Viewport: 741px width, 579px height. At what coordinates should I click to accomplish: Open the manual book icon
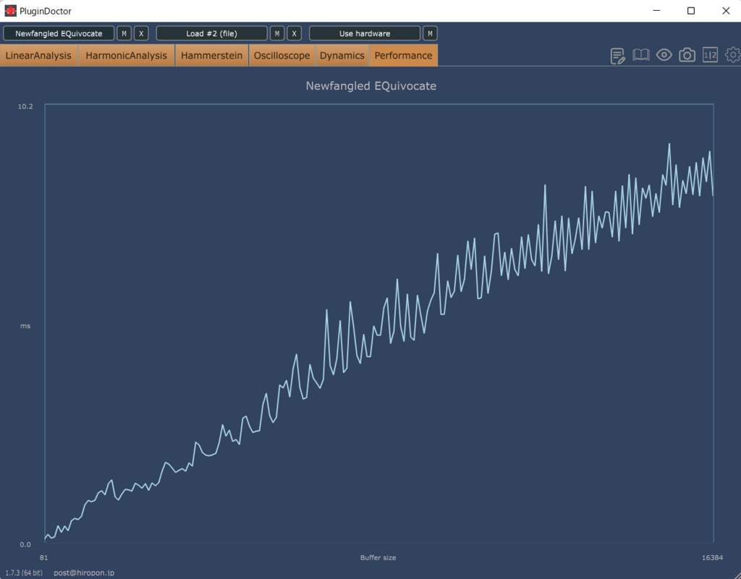tap(641, 55)
